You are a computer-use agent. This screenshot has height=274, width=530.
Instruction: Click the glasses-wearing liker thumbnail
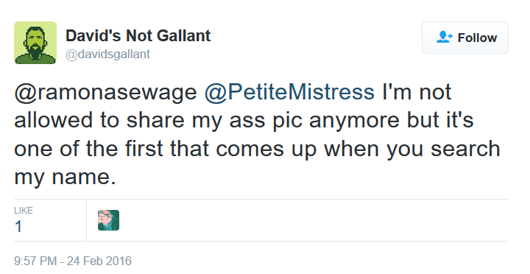108,220
